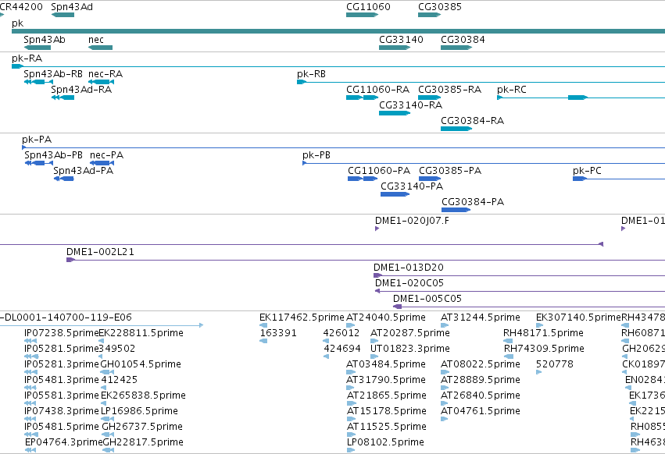Select the nec-RA transcript label
The width and height of the screenshot is (665, 454).
pyautogui.click(x=105, y=73)
